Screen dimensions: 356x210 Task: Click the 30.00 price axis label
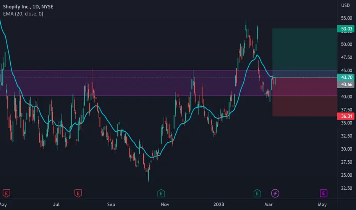pos(346,149)
